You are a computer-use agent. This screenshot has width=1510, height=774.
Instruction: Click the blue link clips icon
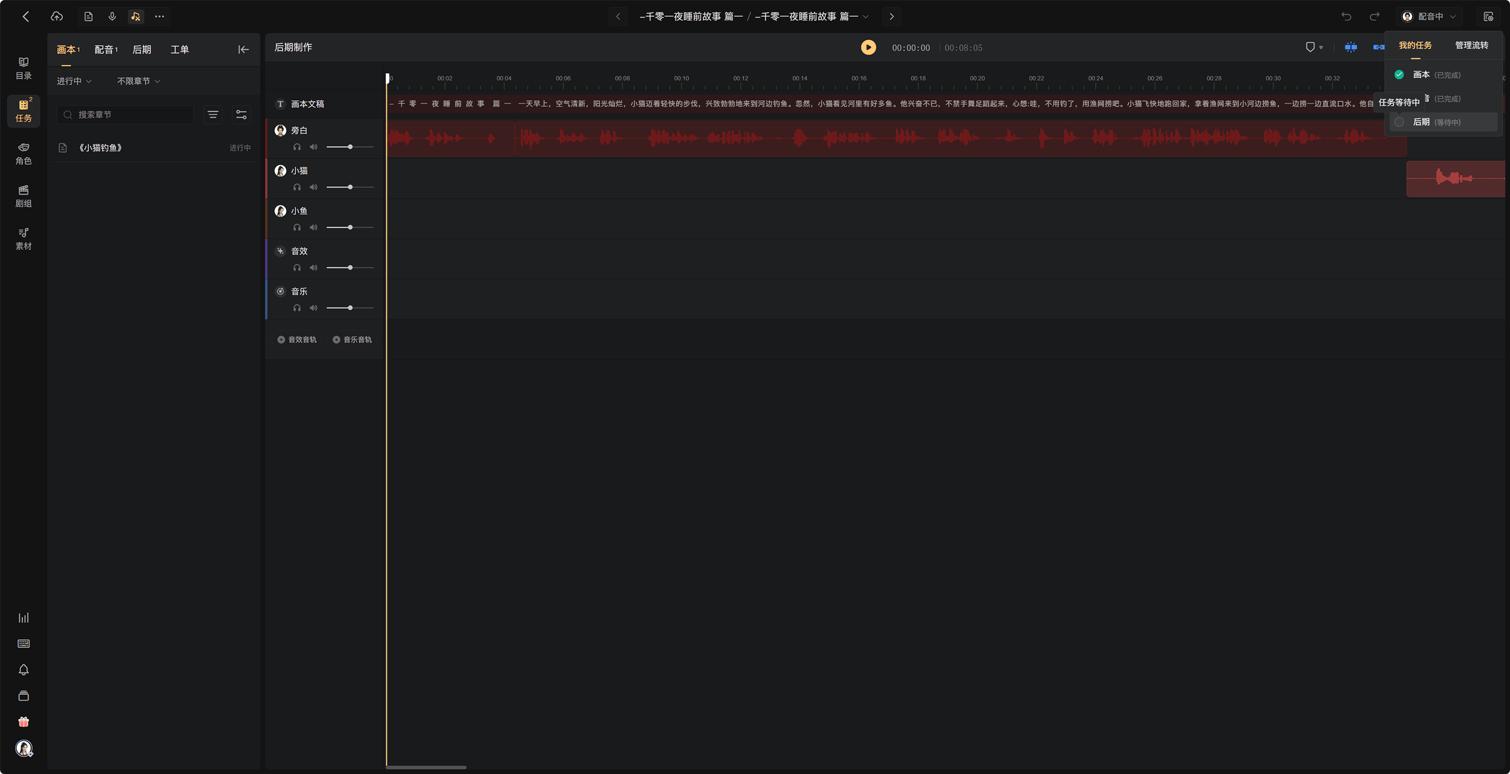click(x=1378, y=48)
